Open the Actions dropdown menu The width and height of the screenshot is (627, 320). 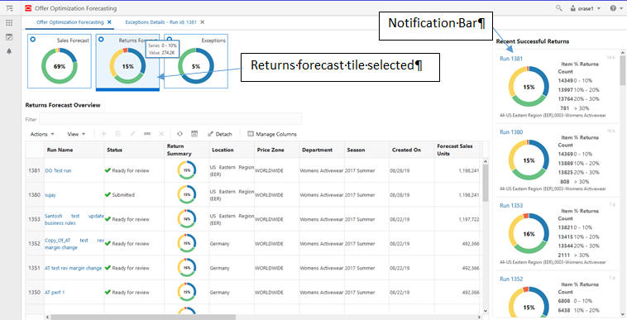[x=42, y=134]
